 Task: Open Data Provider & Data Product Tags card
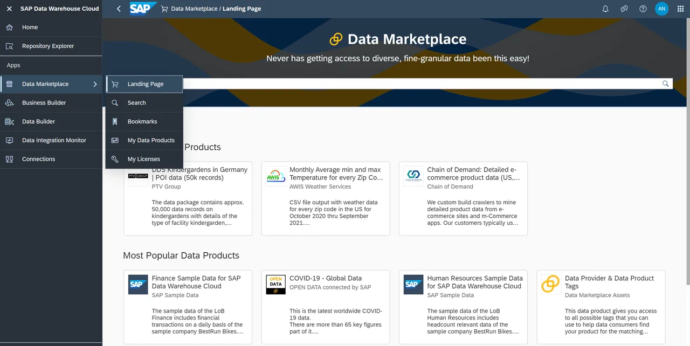pyautogui.click(x=601, y=307)
